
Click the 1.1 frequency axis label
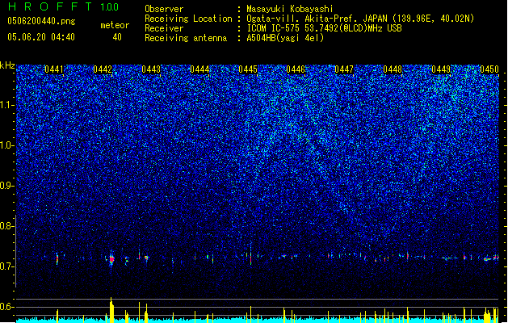(x=6, y=105)
